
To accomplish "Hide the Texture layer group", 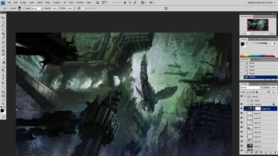I will click(242, 105).
